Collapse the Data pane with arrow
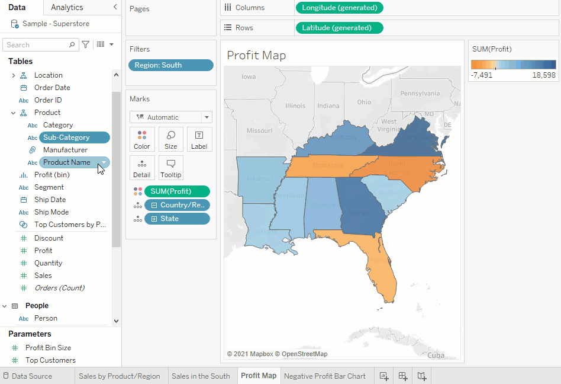The height and width of the screenshot is (384, 561). tap(115, 7)
